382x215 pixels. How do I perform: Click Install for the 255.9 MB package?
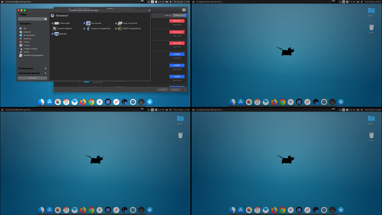pyautogui.click(x=177, y=65)
